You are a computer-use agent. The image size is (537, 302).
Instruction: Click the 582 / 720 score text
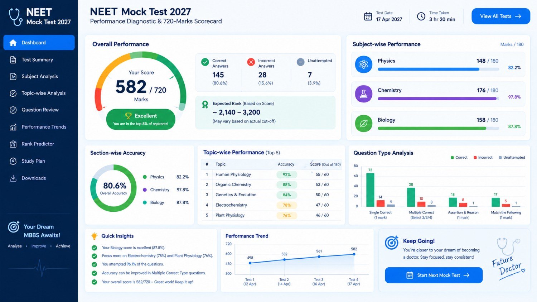pos(141,87)
